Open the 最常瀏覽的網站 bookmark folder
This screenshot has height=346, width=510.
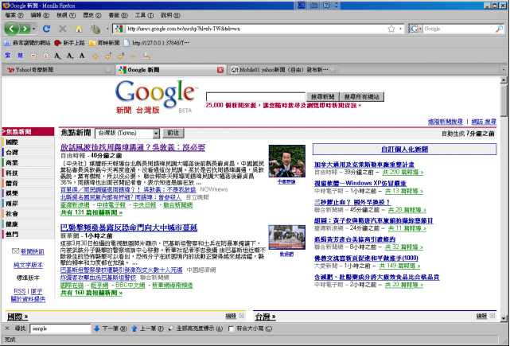coord(27,43)
